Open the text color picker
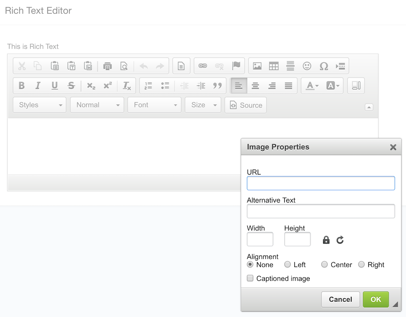This screenshot has width=406, height=317. click(312, 85)
